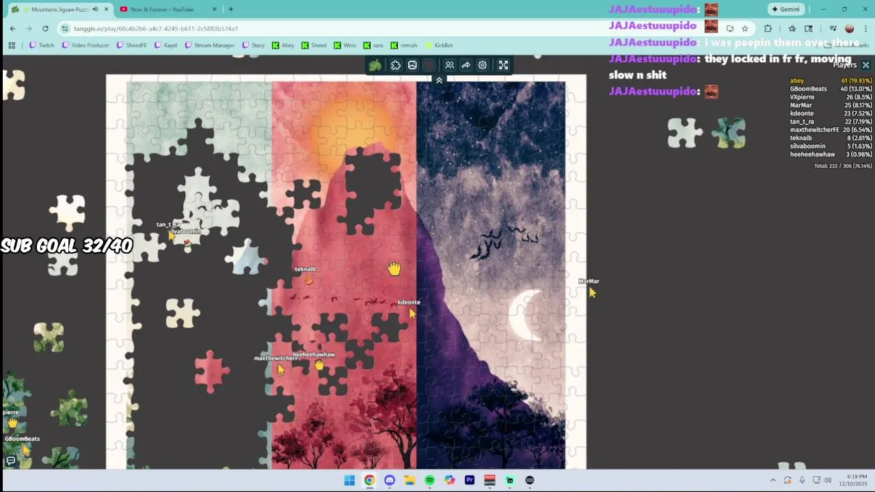Open the Sheed Kick bookmark
Viewport: 875px width, 492px height.
click(x=314, y=45)
